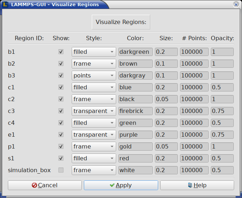The width and height of the screenshot is (242, 198).
Task: Open Style dropdown for region e1
Action: (x=94, y=135)
